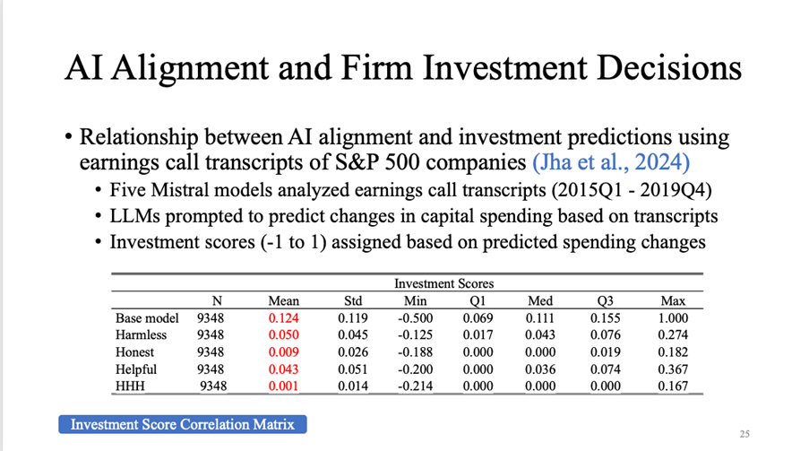Select the 1.000 max value for Base model
The image size is (809, 451).
pyautogui.click(x=672, y=318)
